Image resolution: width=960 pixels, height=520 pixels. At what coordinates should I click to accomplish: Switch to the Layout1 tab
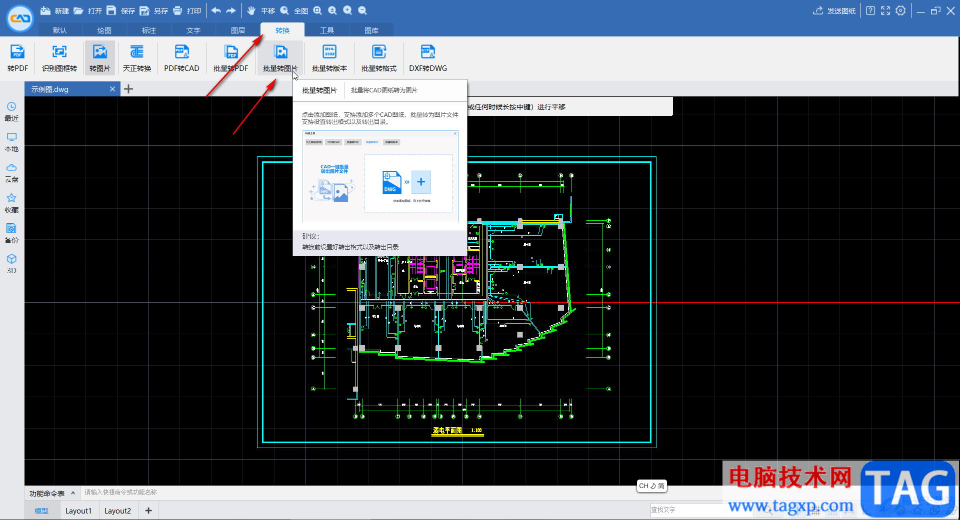(78, 511)
